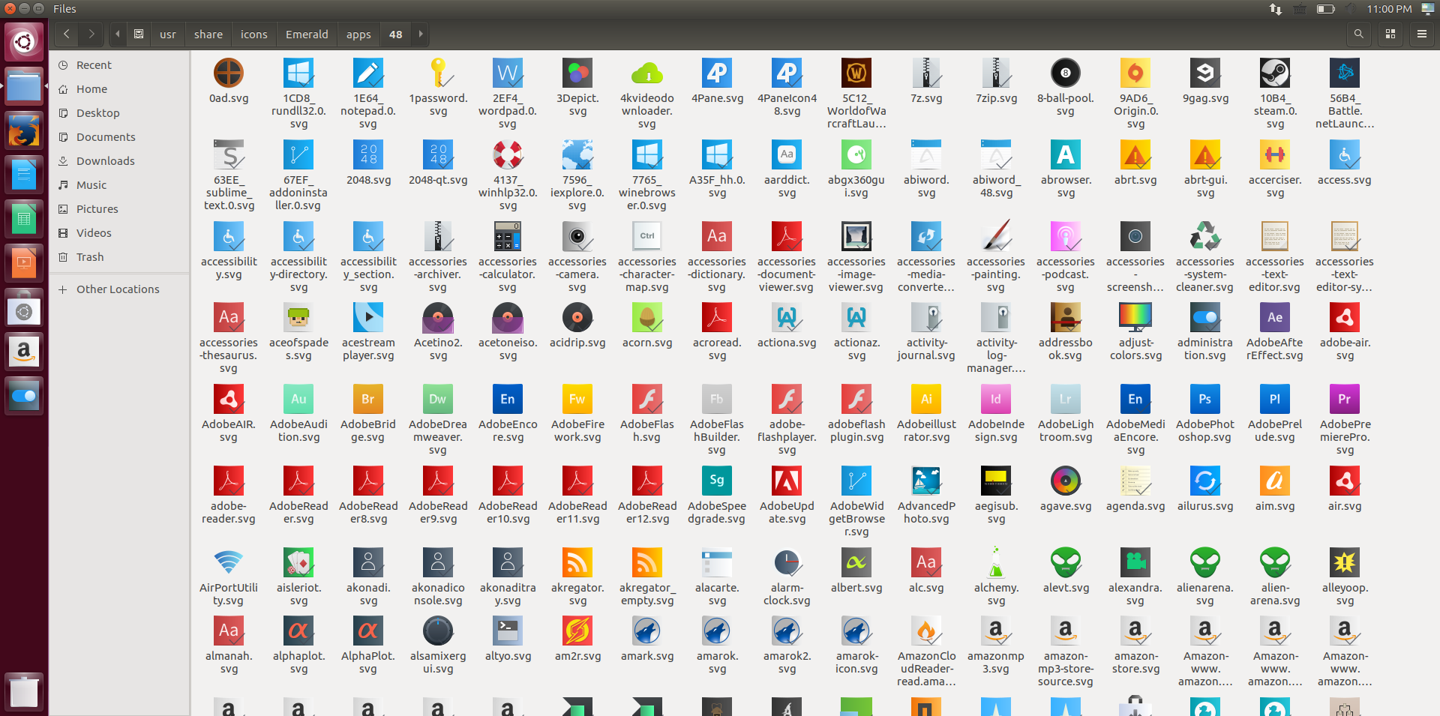Select the 1password.svg key icon
1440x716 pixels.
tap(439, 73)
